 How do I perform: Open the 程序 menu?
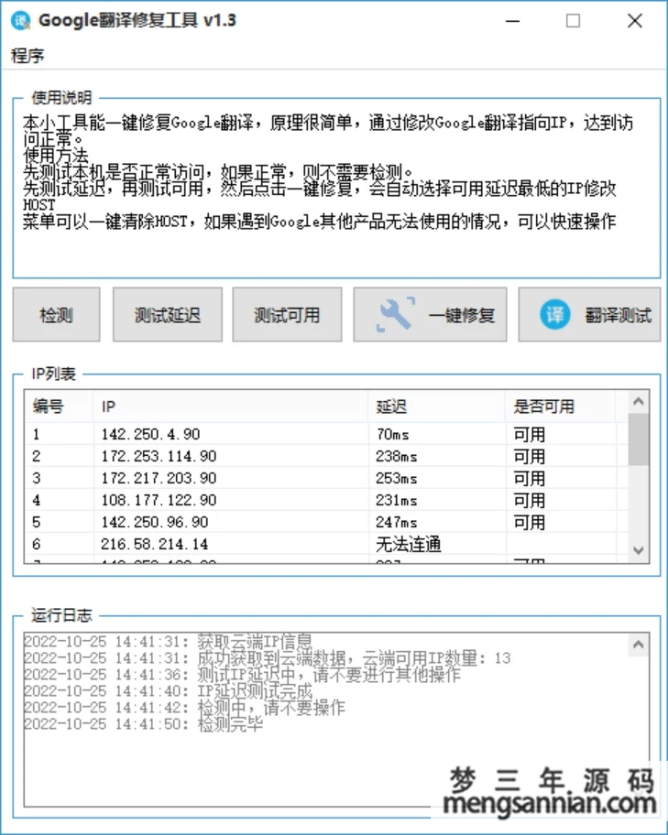27,55
